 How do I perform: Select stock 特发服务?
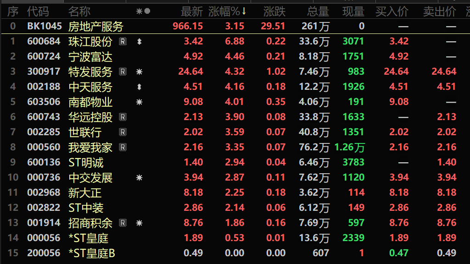(x=90, y=72)
